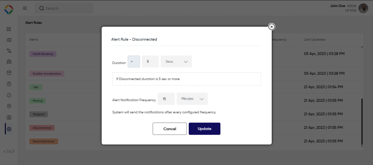This screenshot has height=165, width=373.
Task: Open the map view icon in sidebar
Action: 9,40
